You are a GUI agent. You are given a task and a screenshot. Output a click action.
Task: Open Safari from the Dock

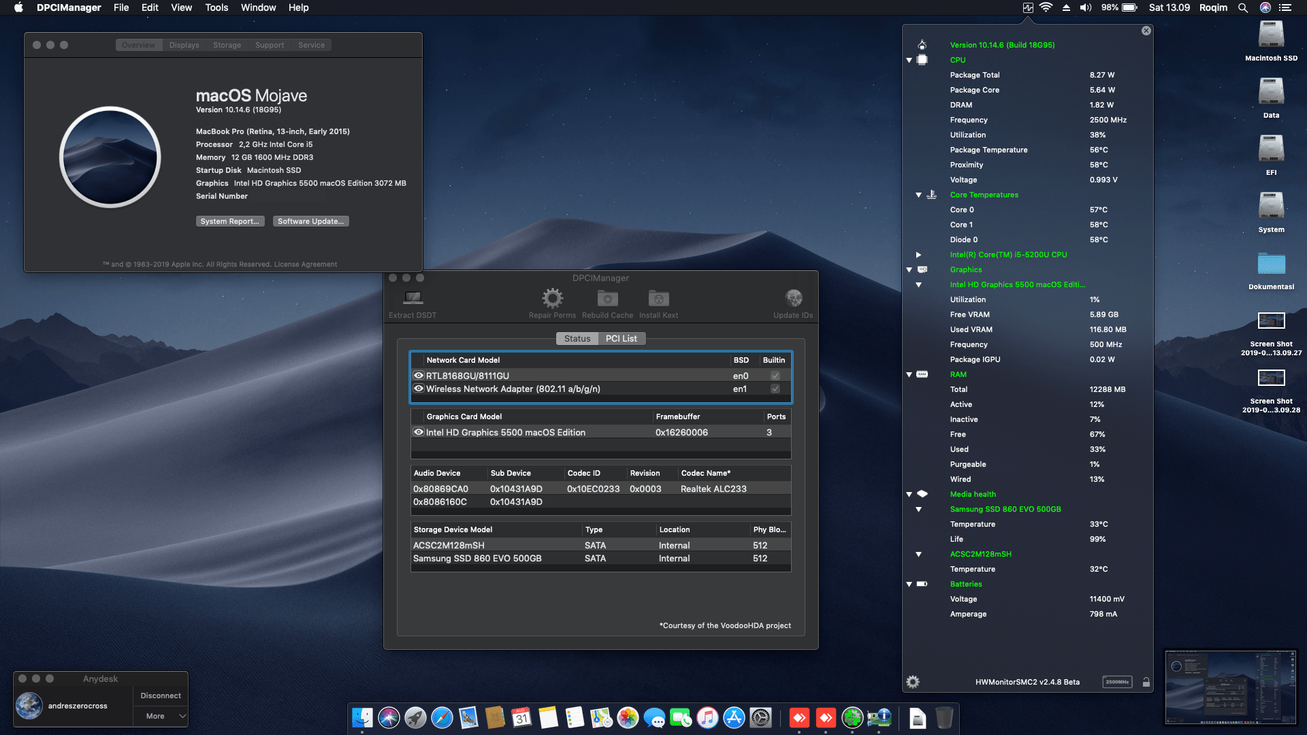[x=442, y=717]
